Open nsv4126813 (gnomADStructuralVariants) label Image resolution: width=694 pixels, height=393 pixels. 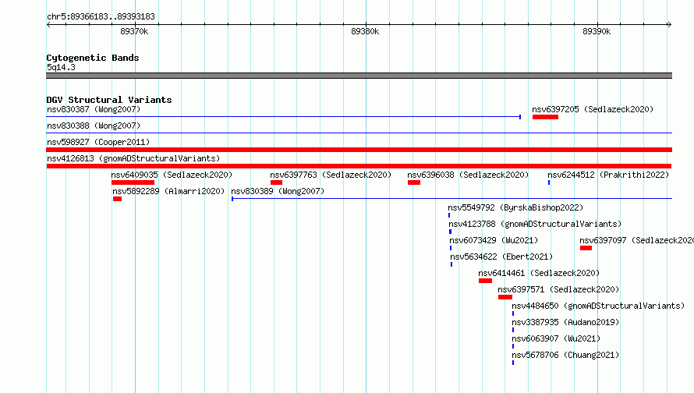(x=133, y=158)
